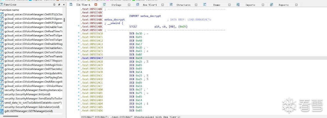Click the Functions list vertical scrollbar thumb
This screenshot has height=118, width=327.
(64, 20)
